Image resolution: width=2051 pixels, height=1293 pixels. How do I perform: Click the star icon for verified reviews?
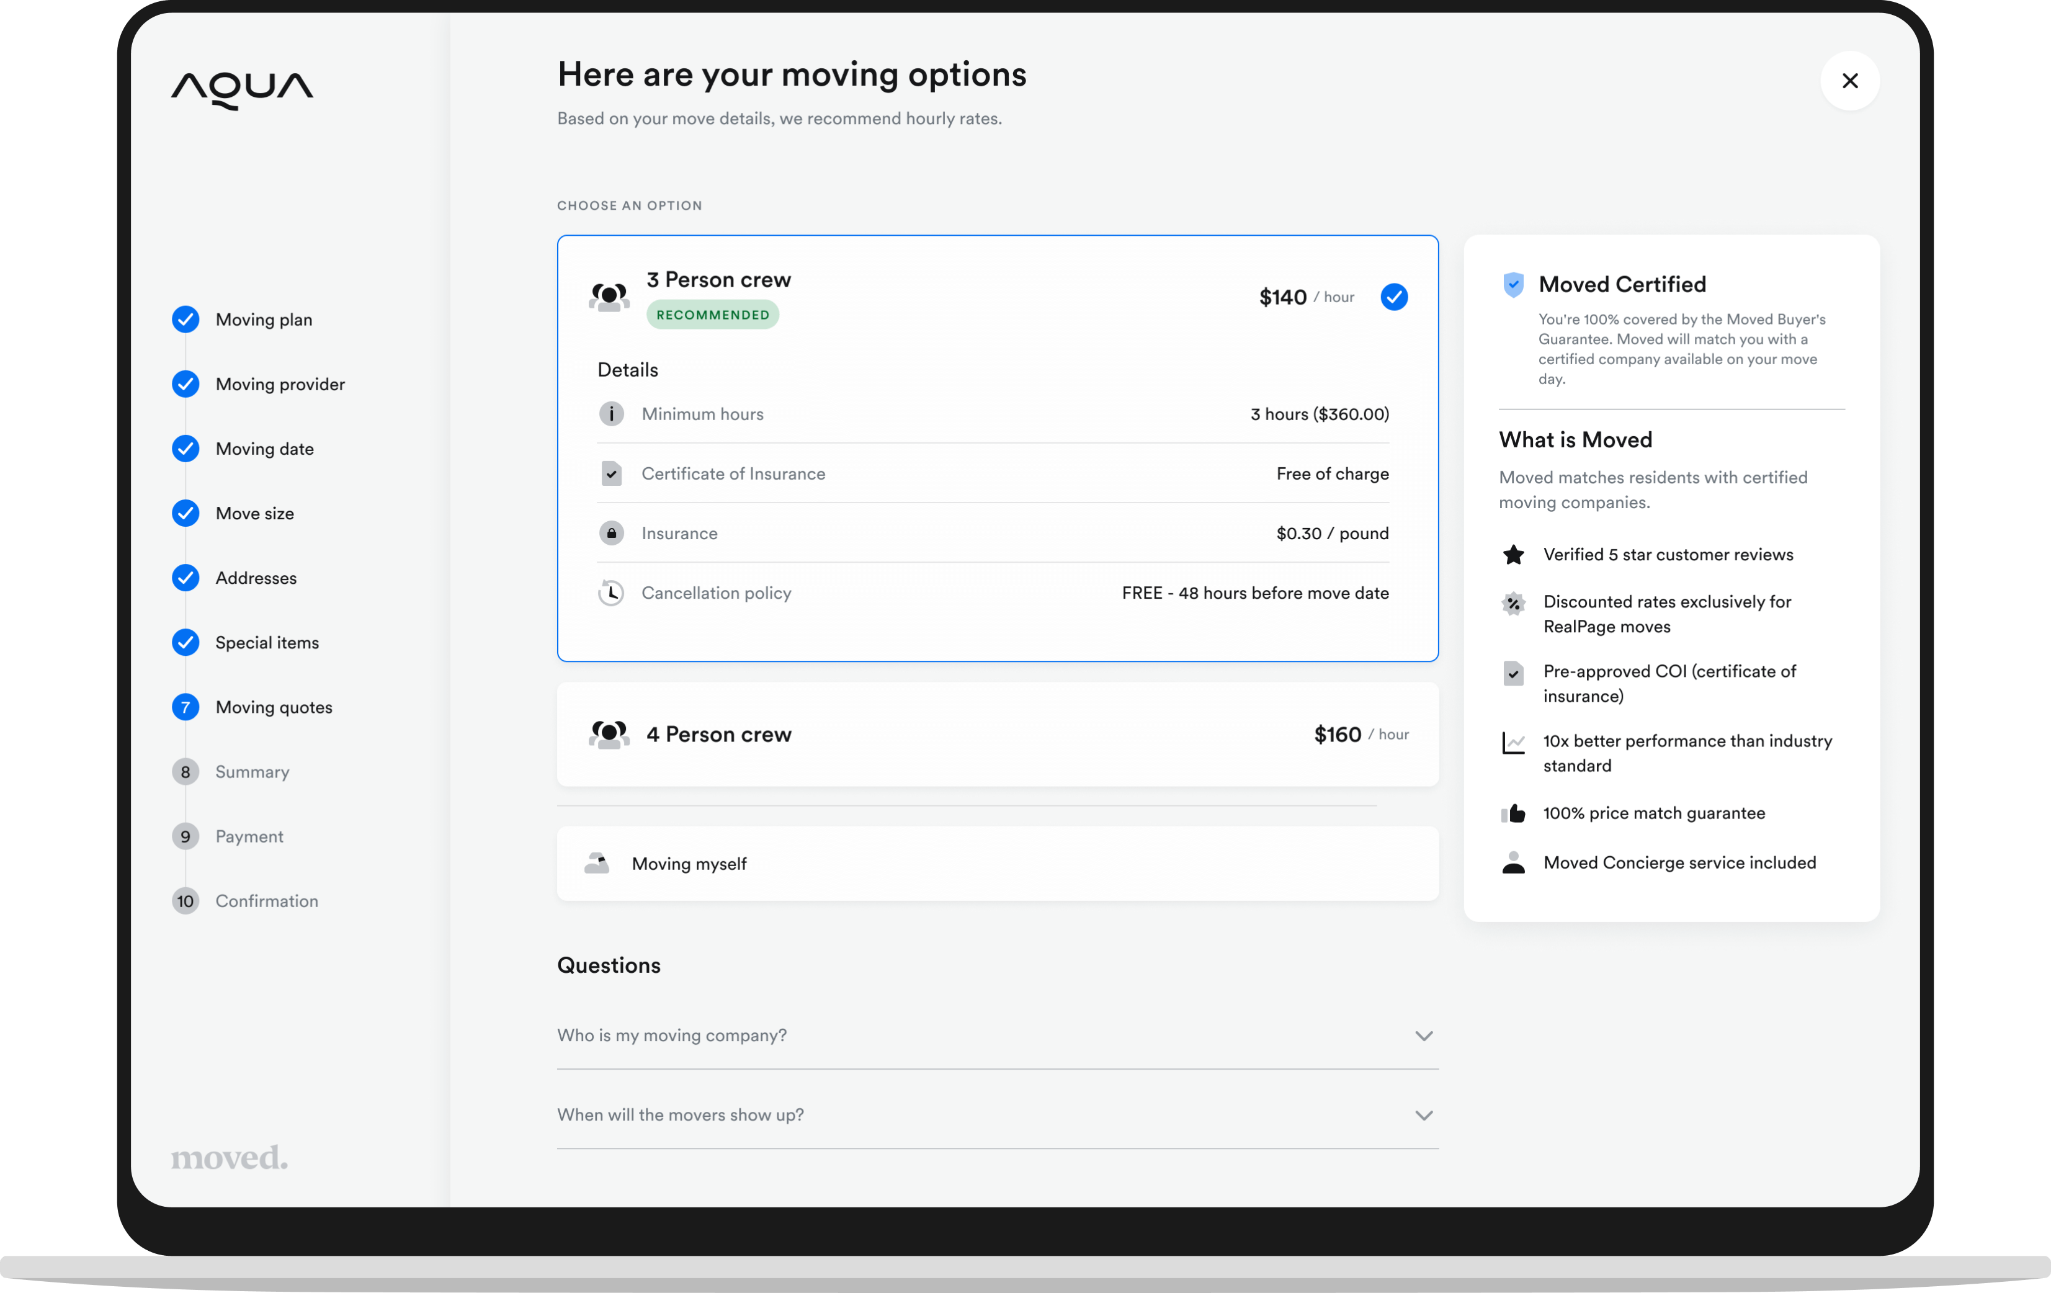[1513, 555]
